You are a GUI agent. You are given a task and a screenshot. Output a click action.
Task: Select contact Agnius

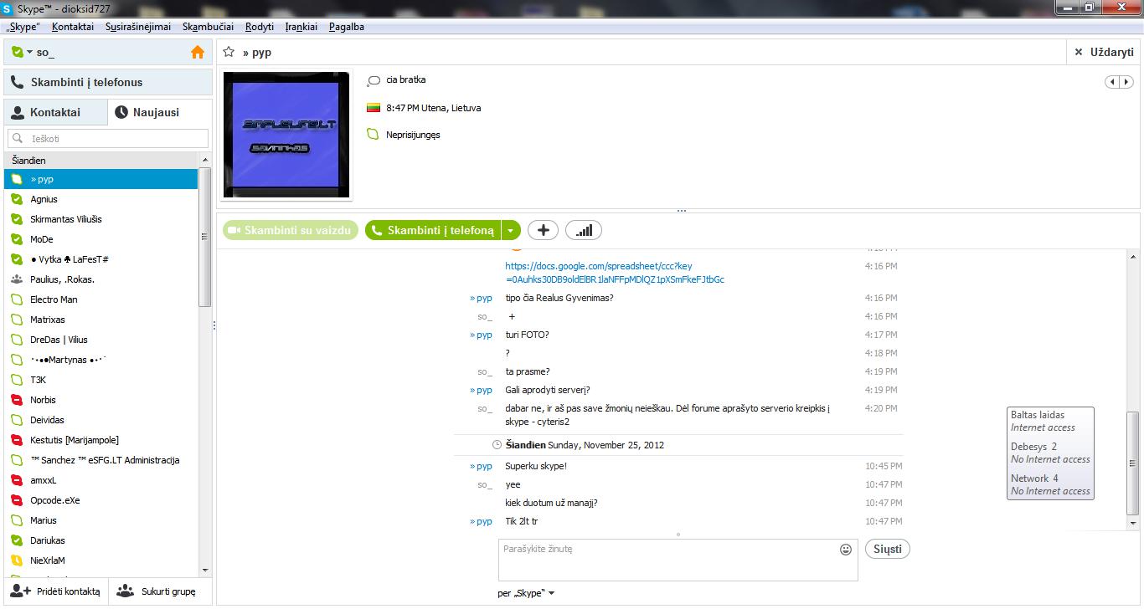click(x=100, y=199)
